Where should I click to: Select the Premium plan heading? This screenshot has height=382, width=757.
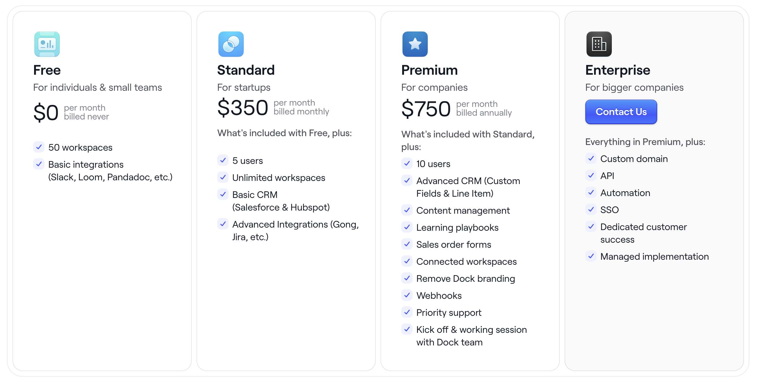point(429,70)
